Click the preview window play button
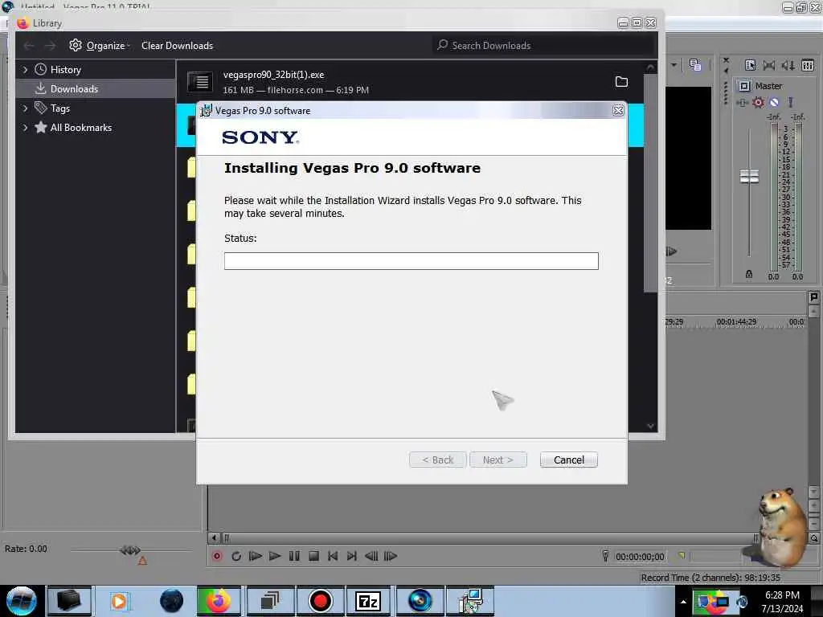The width and height of the screenshot is (823, 617). [671, 251]
